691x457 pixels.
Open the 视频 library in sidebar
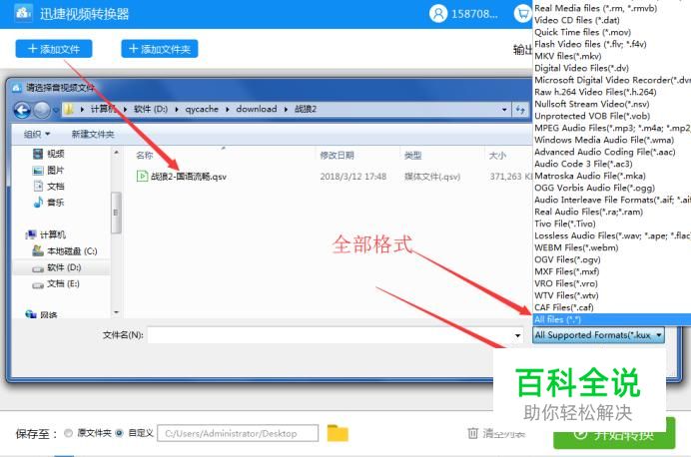coord(49,154)
